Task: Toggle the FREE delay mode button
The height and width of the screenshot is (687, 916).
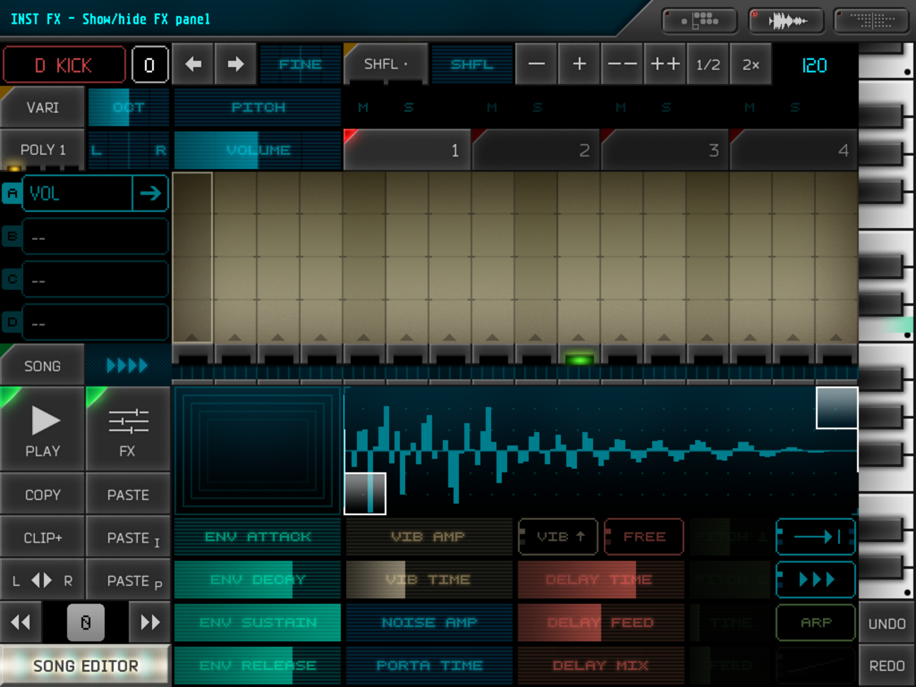Action: (644, 536)
